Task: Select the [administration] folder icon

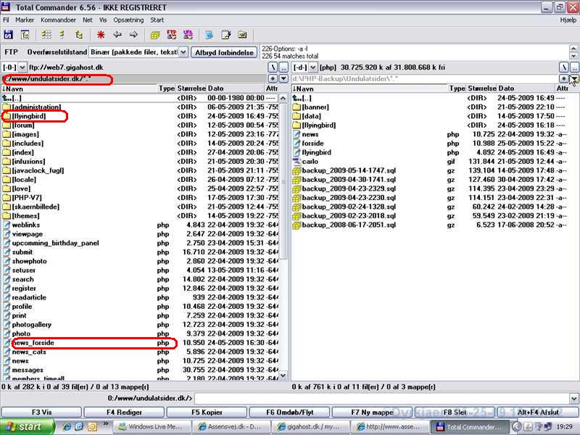Action: click(x=7, y=107)
